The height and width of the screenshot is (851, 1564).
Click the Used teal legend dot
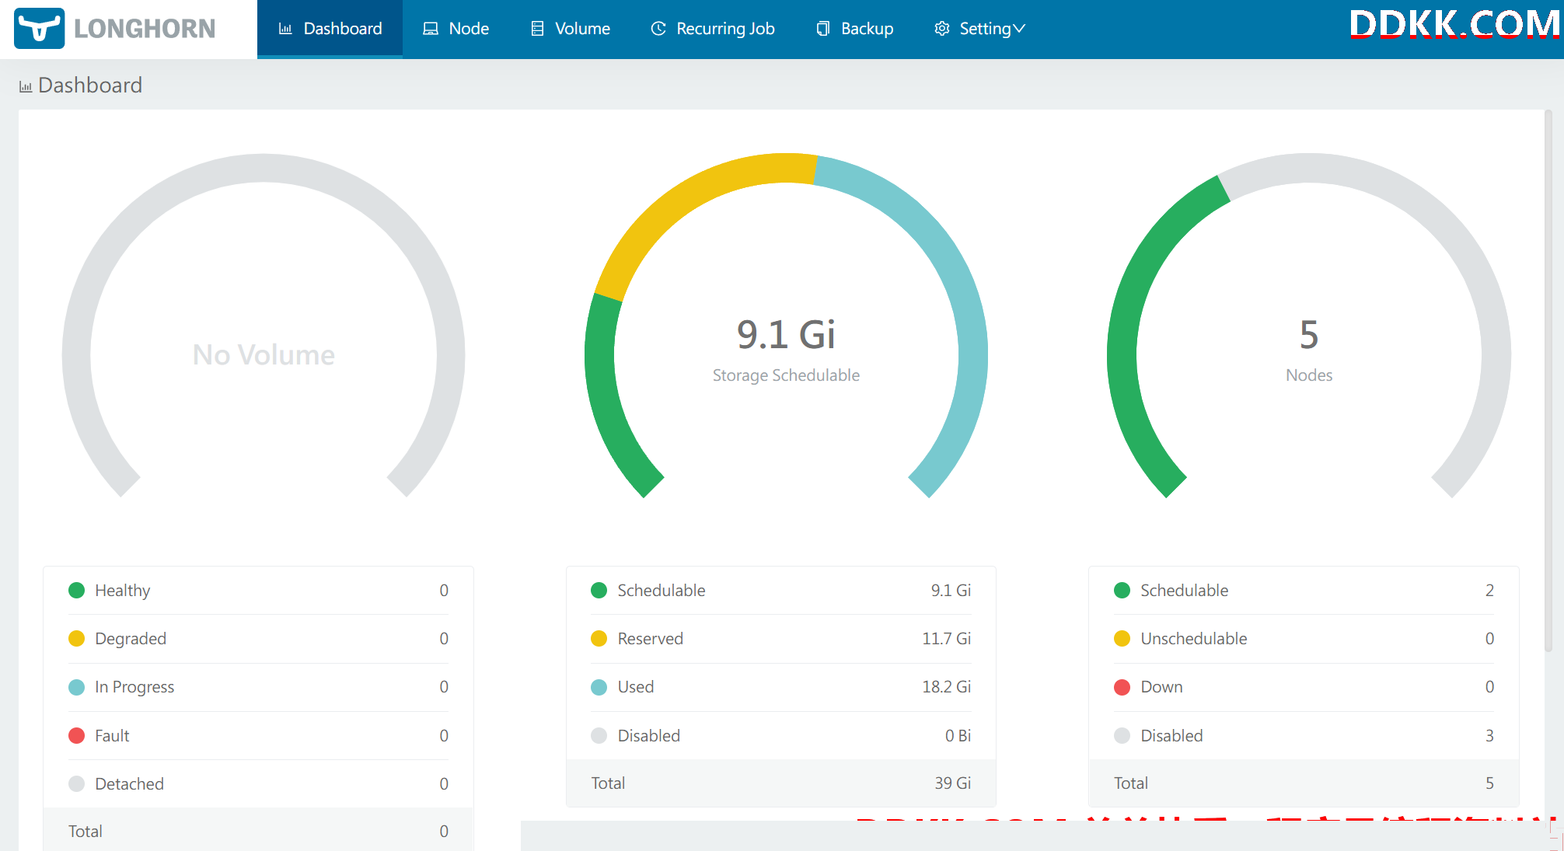599,687
